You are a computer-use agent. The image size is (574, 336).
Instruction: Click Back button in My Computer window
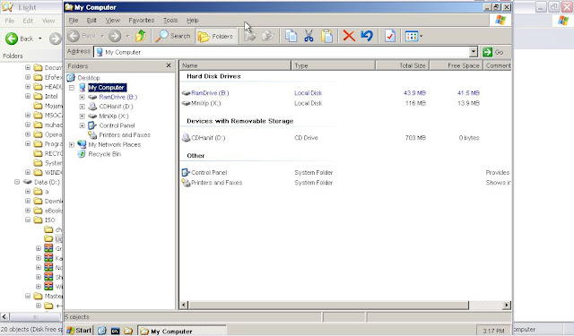[x=82, y=36]
